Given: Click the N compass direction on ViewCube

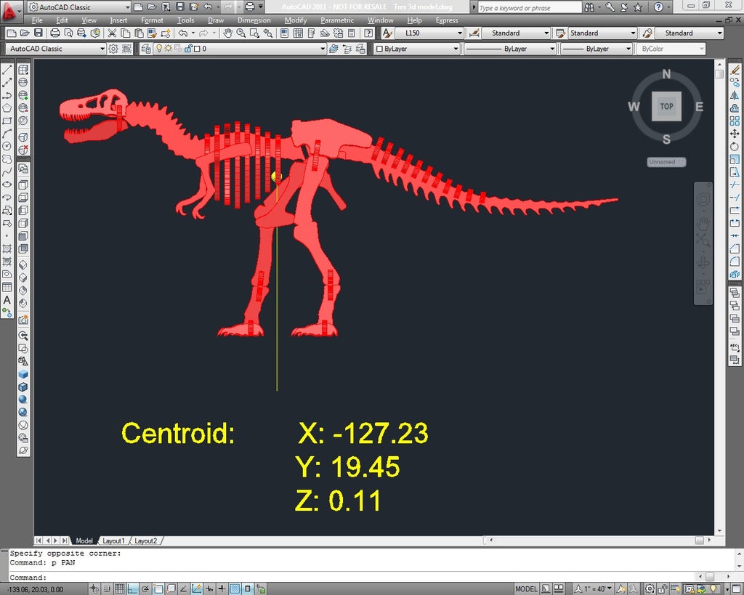Looking at the screenshot, I should tap(666, 74).
